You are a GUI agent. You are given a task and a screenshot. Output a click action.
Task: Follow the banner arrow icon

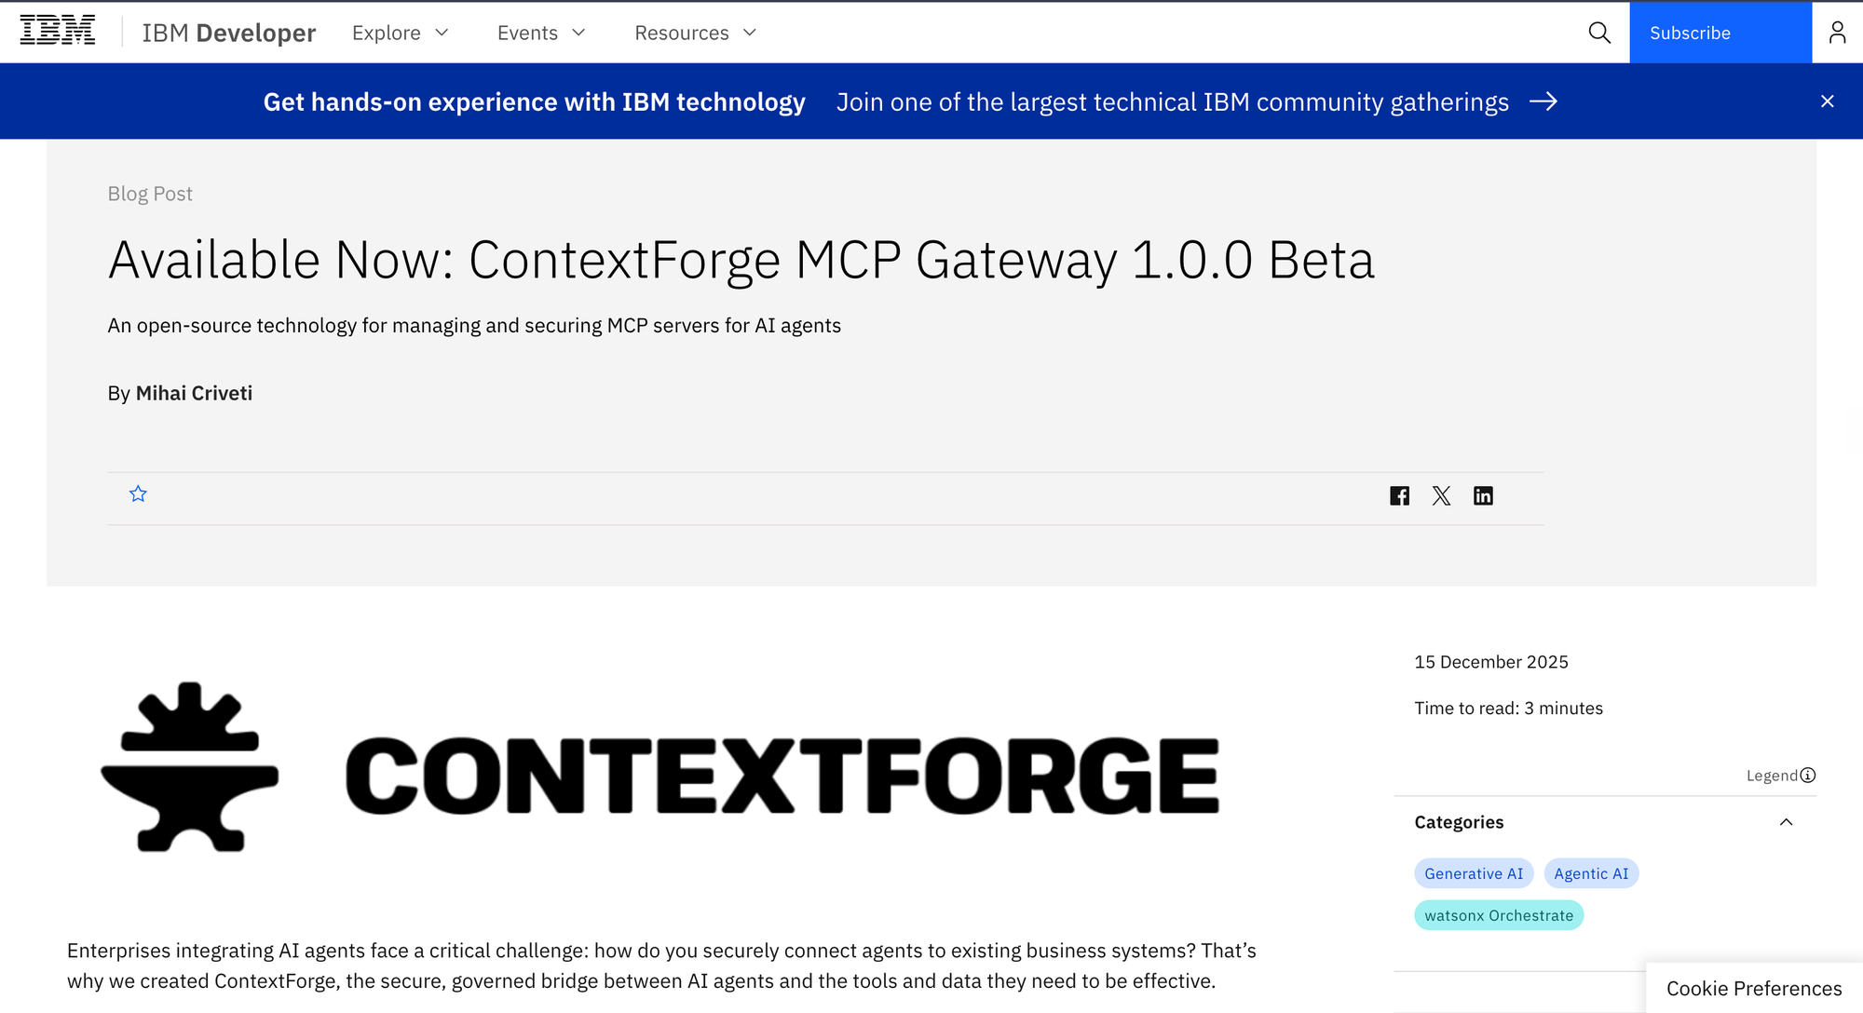coord(1543,101)
